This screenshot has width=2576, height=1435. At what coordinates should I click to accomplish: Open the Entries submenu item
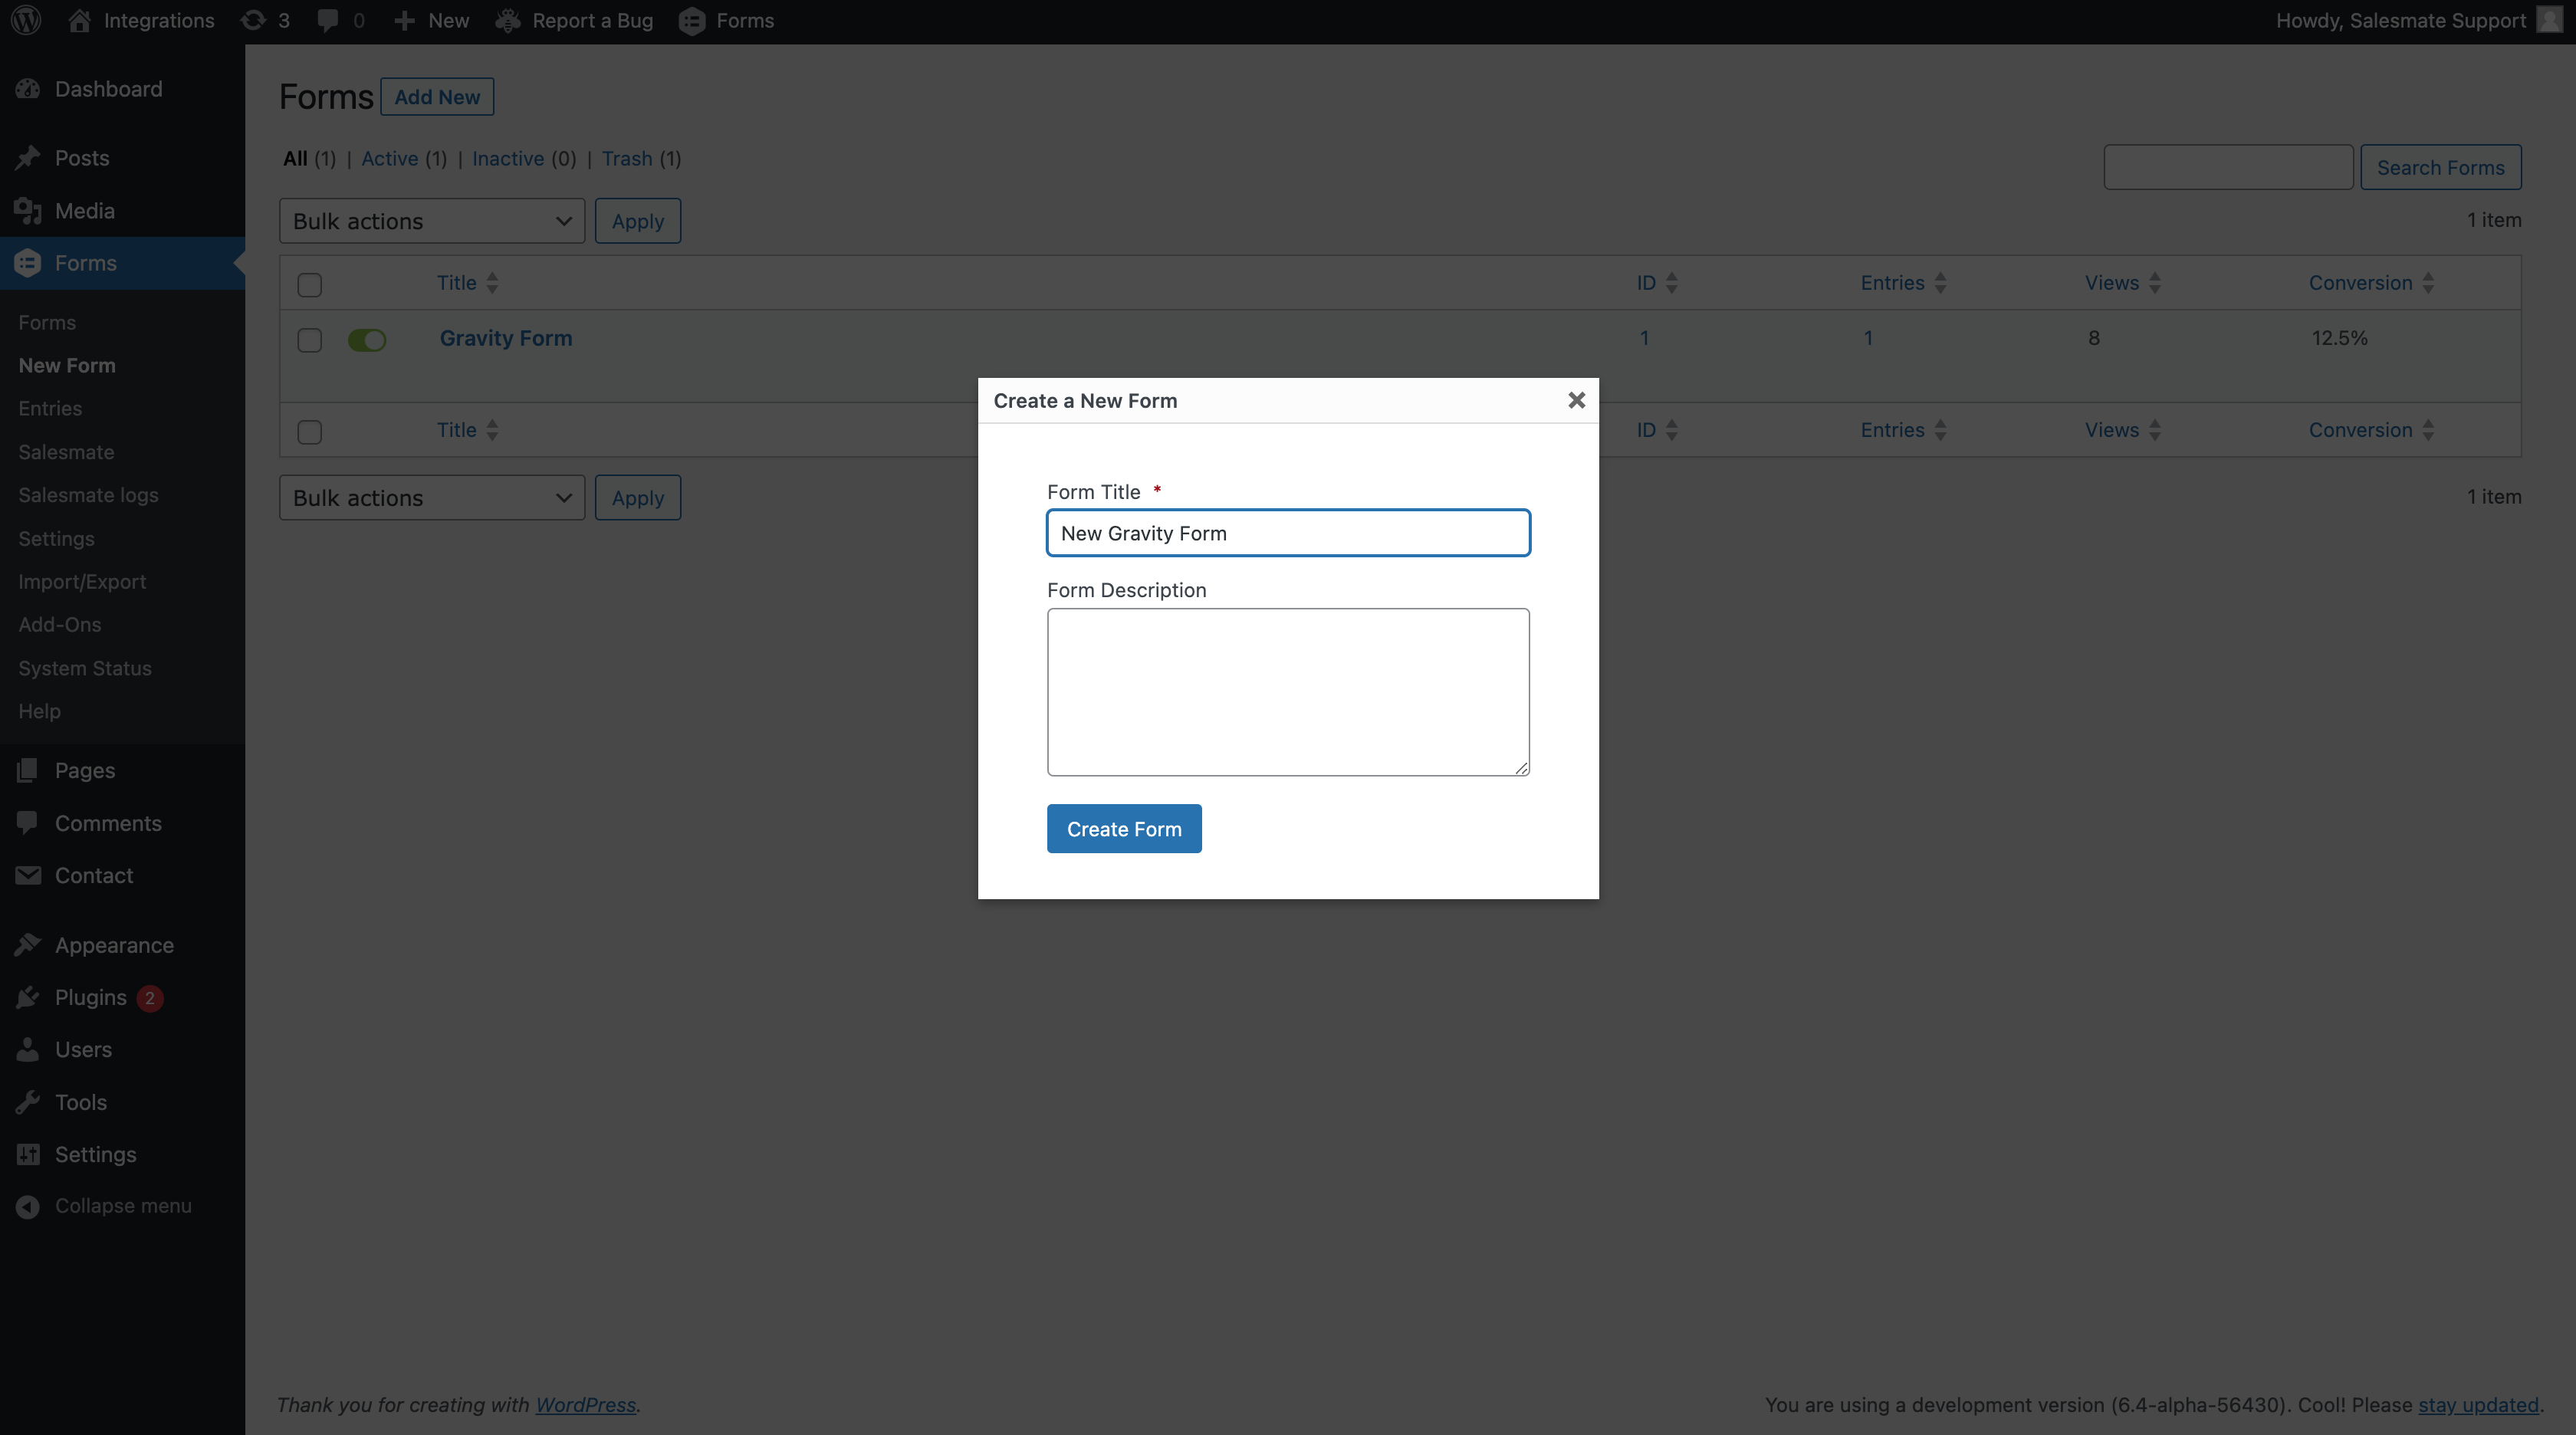click(x=50, y=408)
